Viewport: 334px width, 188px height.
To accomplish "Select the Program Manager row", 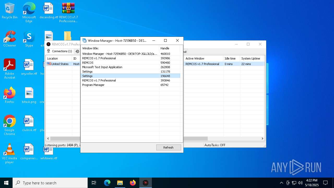I will click(130, 85).
